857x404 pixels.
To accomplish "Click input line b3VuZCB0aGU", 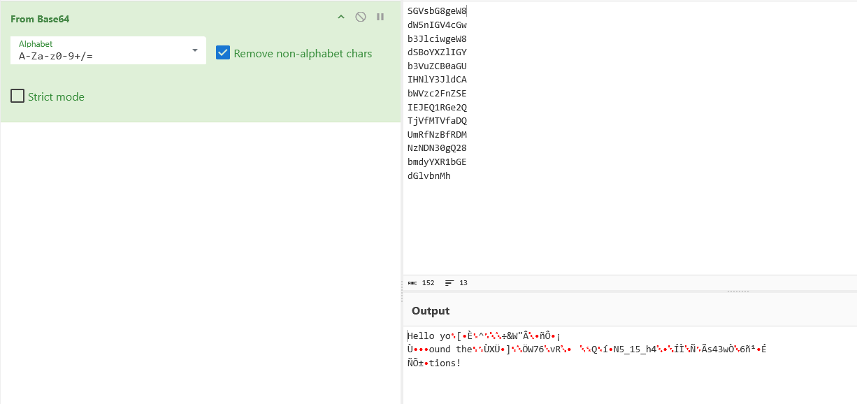I will click(437, 66).
